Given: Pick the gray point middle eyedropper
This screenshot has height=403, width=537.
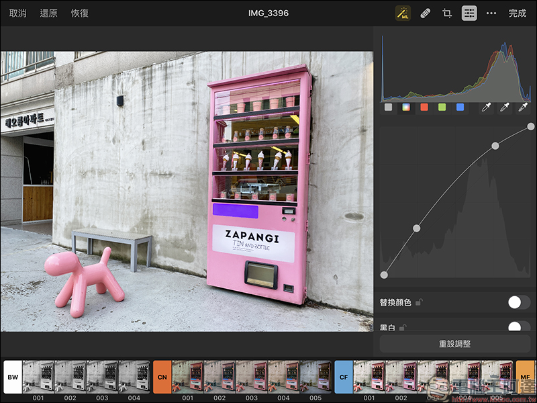Looking at the screenshot, I should (x=504, y=107).
